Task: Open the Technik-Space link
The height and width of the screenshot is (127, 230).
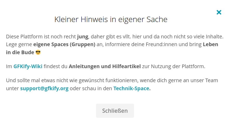Action: pos(131,88)
